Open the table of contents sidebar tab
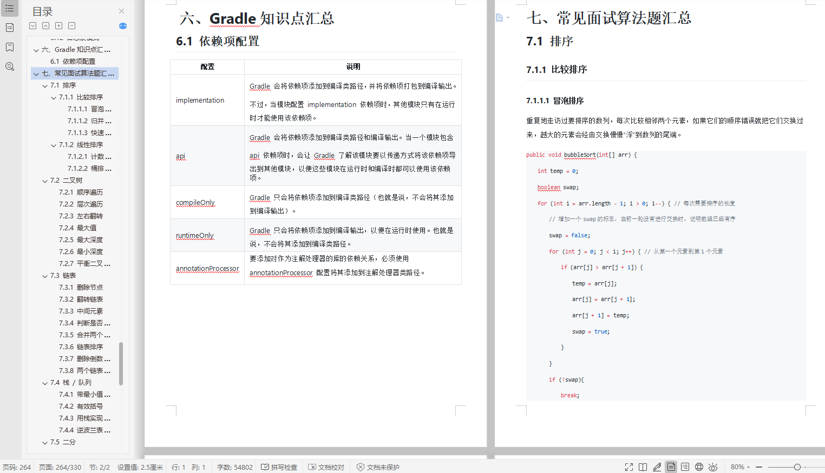 click(9, 9)
